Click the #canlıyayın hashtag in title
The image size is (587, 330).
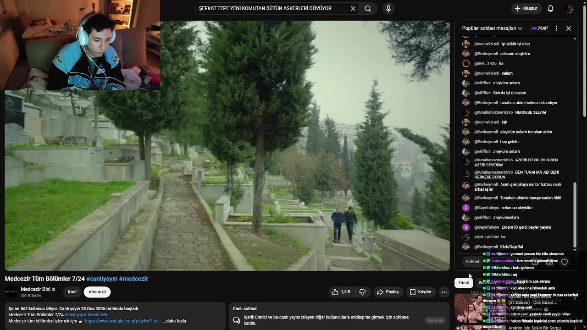(102, 279)
